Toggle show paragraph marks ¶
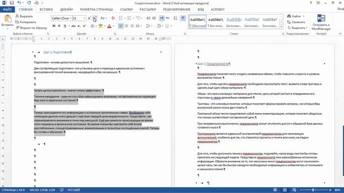The image size is (344, 193). (183, 18)
